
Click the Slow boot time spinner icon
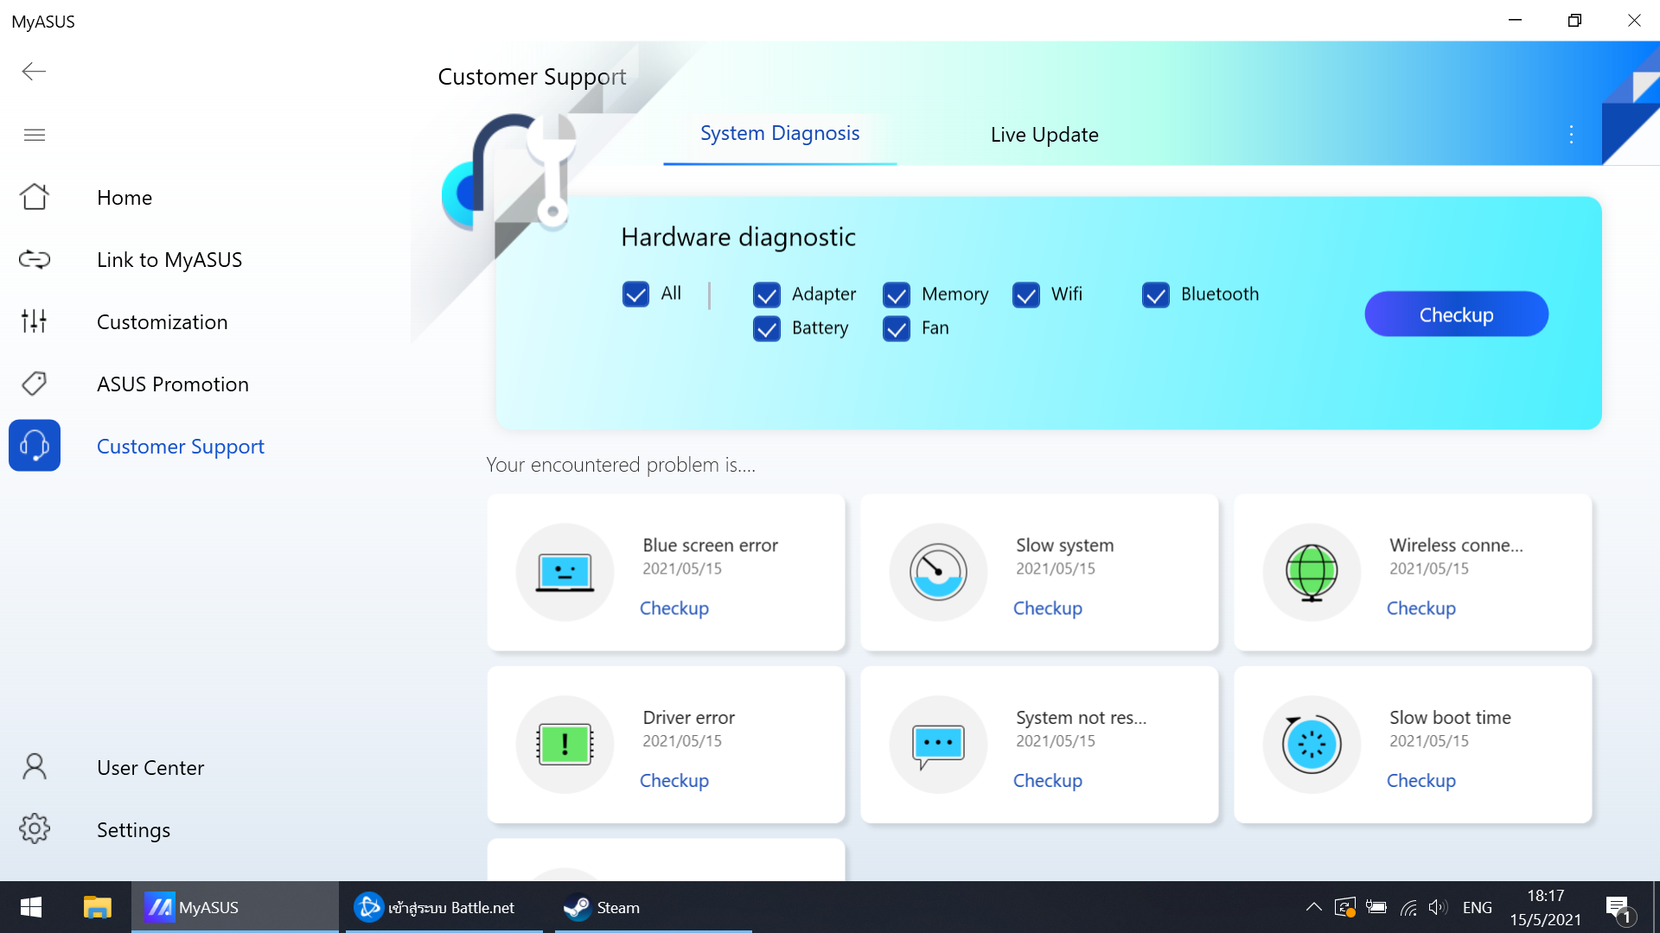click(x=1312, y=744)
